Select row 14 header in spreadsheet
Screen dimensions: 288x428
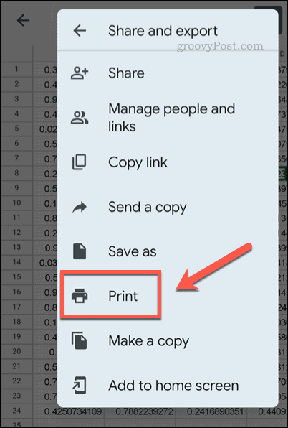16,262
